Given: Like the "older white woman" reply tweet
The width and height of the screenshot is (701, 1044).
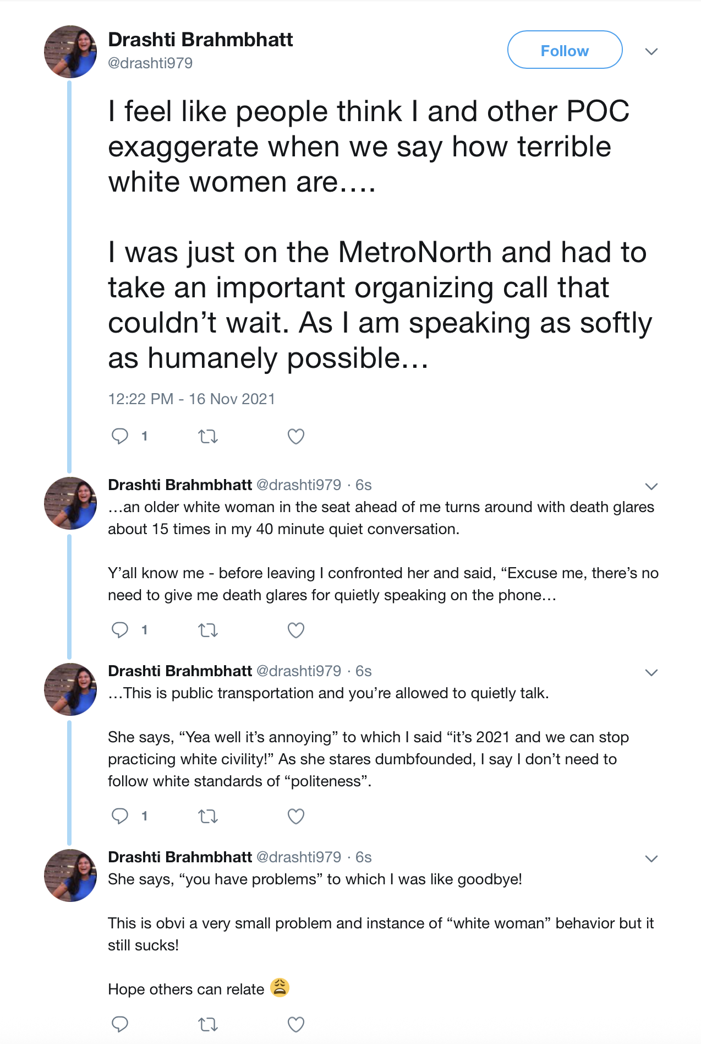Looking at the screenshot, I should [x=296, y=630].
